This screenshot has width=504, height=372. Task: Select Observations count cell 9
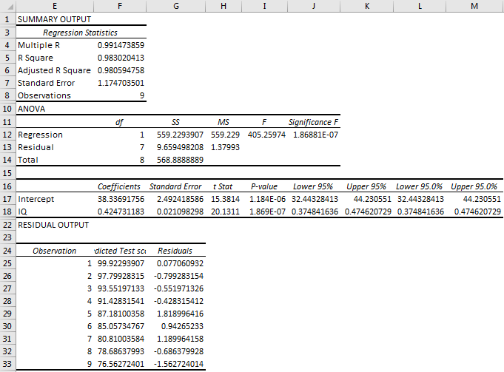pos(142,95)
